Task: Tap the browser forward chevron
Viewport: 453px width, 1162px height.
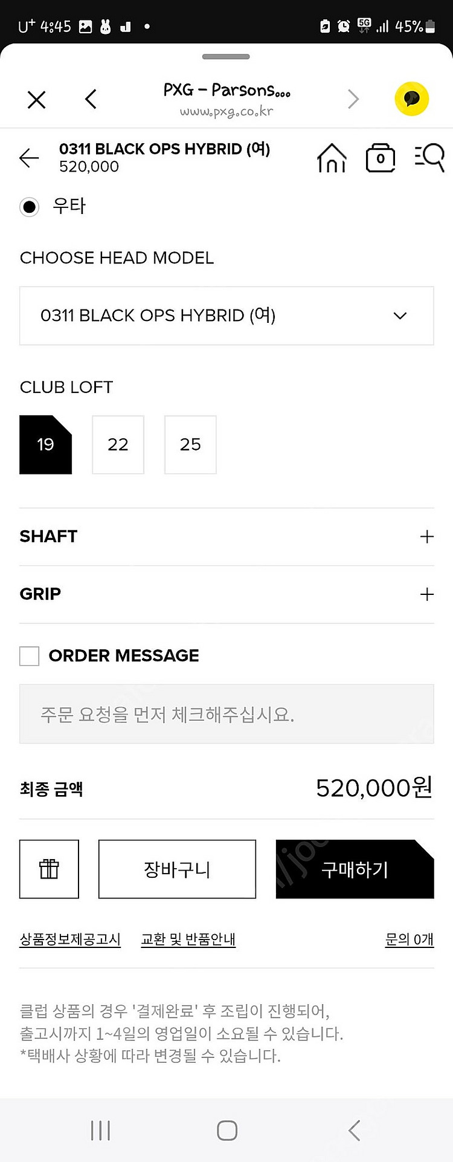Action: tap(353, 99)
